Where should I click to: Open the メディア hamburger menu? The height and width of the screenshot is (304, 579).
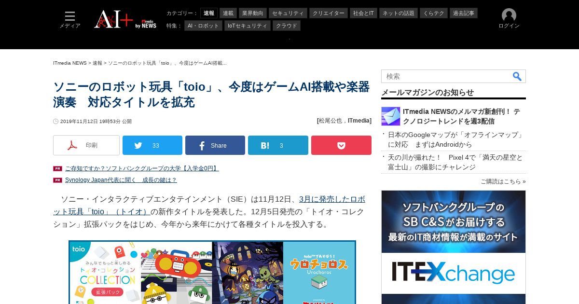70,20
